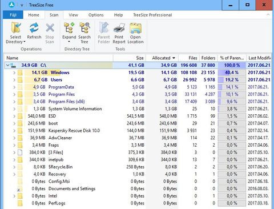Click the PerfLogs folder icon
This screenshot has height=209, width=274.
coord(20,203)
